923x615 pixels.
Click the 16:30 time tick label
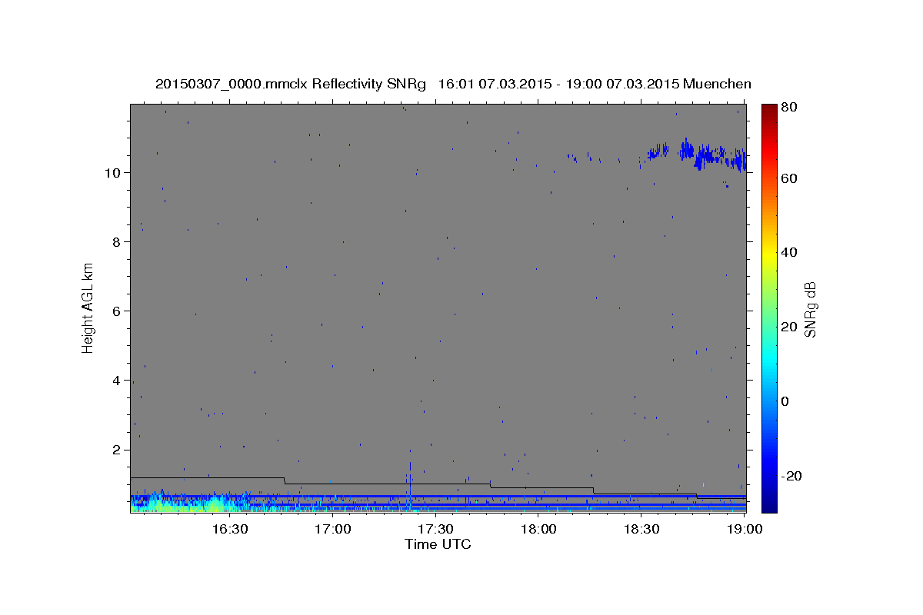[230, 529]
